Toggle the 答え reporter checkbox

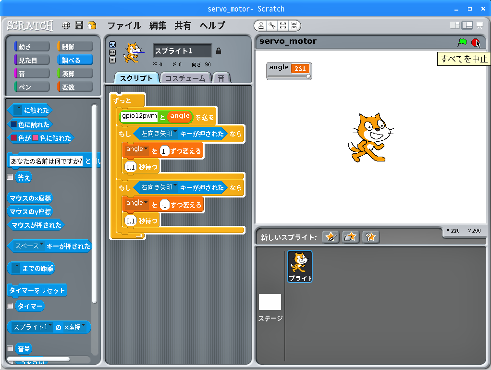pos(10,177)
